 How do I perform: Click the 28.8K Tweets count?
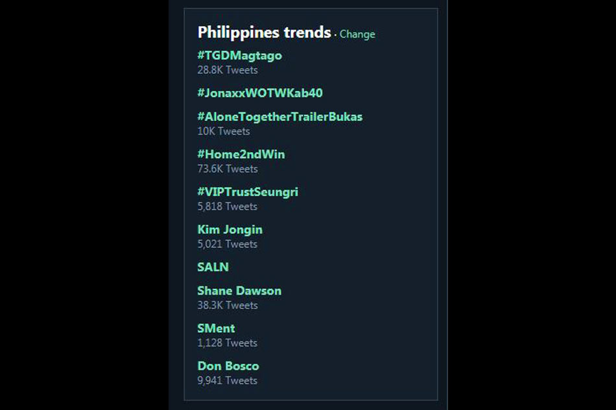pos(228,70)
